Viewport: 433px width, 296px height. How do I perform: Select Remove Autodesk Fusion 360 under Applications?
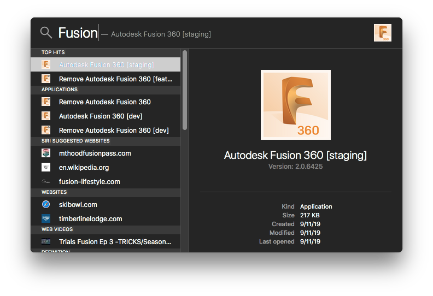[x=106, y=102]
